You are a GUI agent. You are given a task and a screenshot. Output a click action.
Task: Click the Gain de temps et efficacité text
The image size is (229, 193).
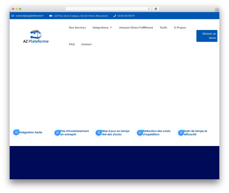click(196, 133)
